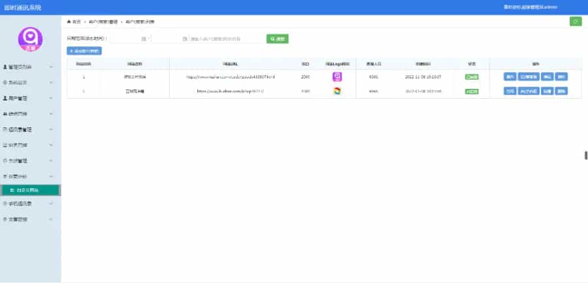
Task: Expand the last sidebar menu item
Action: (30, 219)
